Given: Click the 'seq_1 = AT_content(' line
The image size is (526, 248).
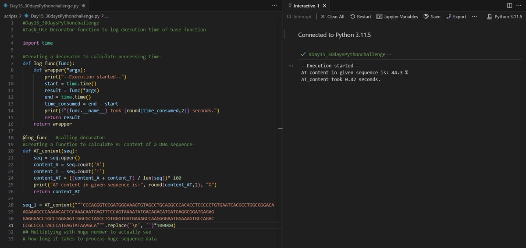Looking at the screenshot, I should click(x=148, y=205).
